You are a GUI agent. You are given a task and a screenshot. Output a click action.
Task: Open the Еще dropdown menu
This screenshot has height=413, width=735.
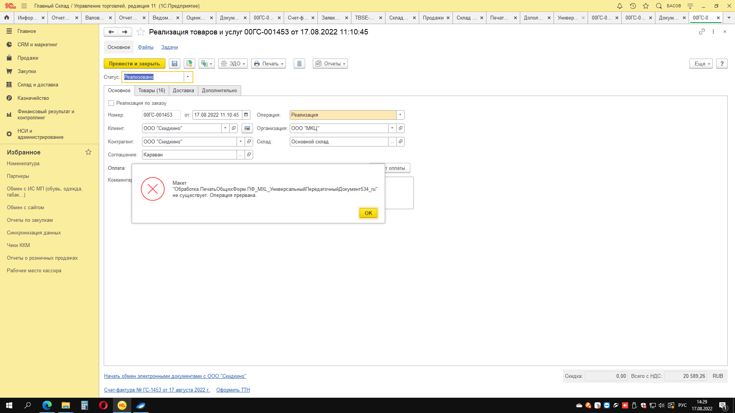(x=701, y=63)
